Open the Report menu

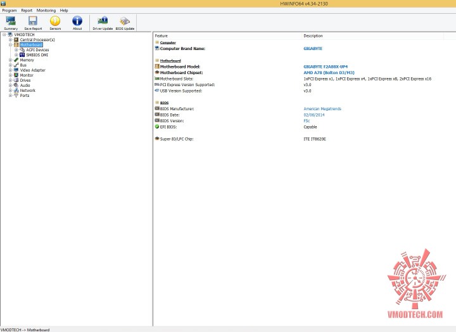coord(27,11)
